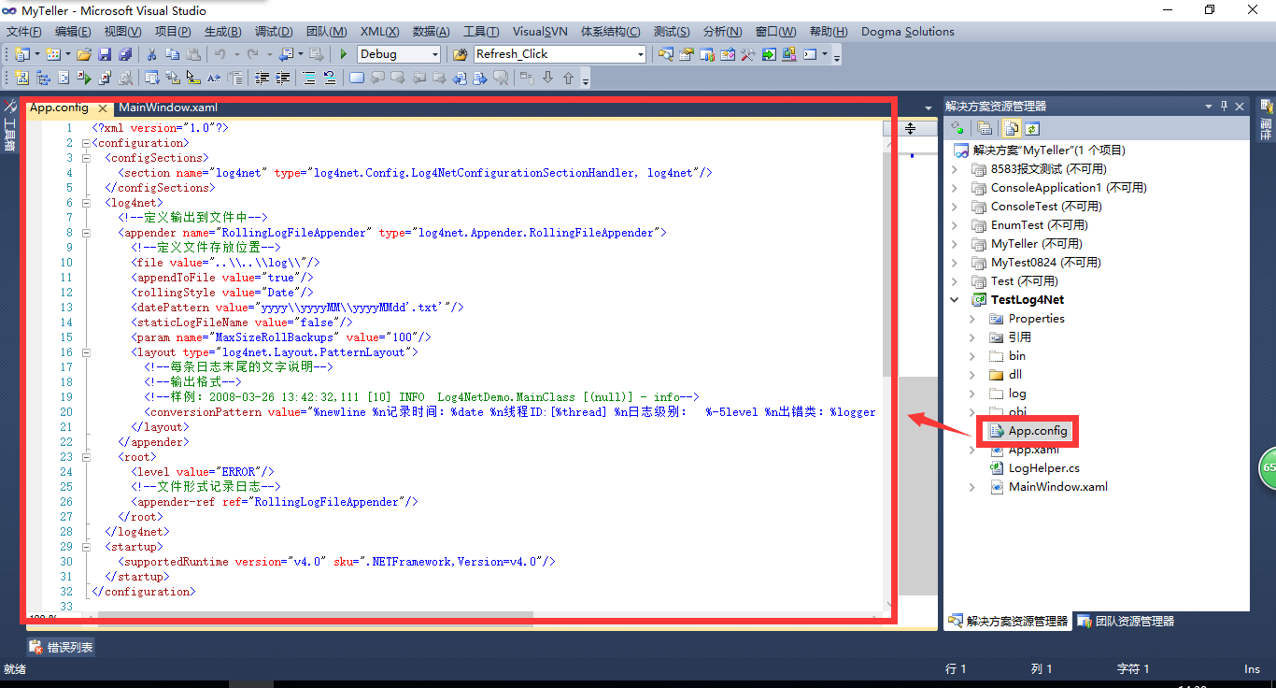Screen dimensions: 1276x688
Task: Close the App.config tab
Action: pos(103,108)
